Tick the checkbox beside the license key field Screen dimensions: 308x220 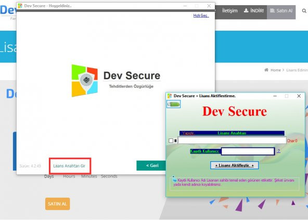point(171,140)
